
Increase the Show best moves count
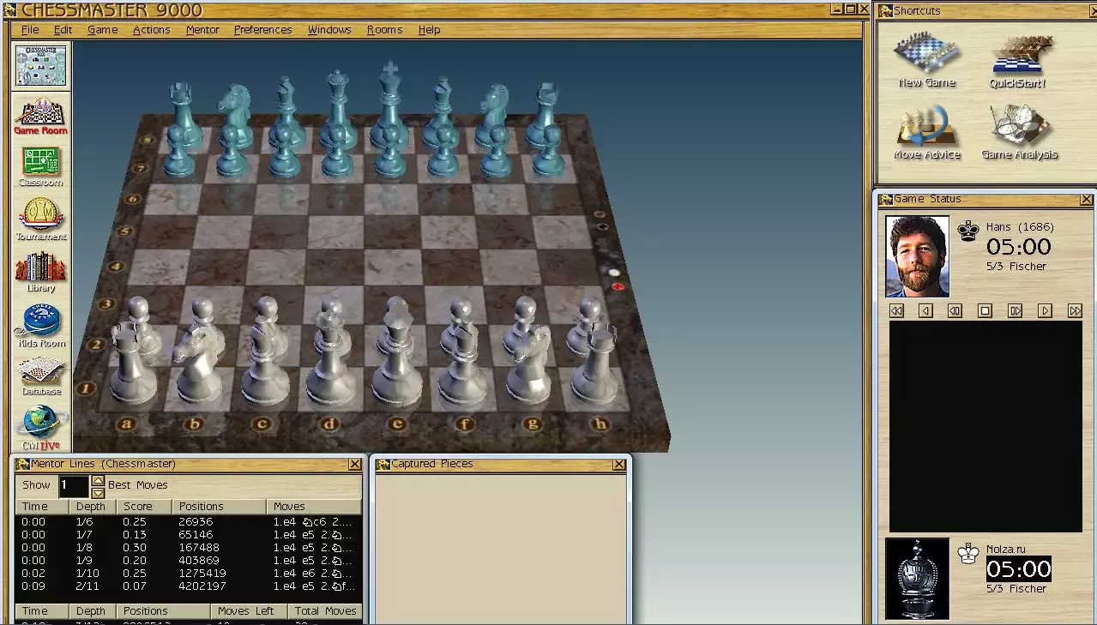coord(98,480)
